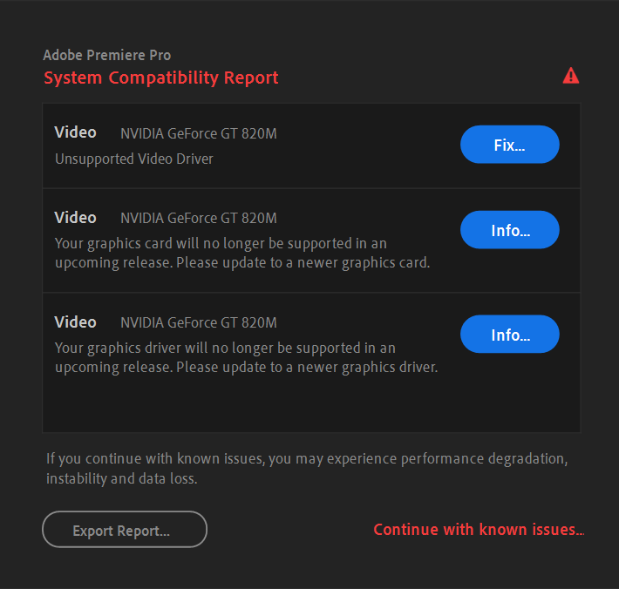Click NVIDIA GeForce GT 820M in the graphics card entry
Image resolution: width=619 pixels, height=589 pixels.
(x=199, y=219)
